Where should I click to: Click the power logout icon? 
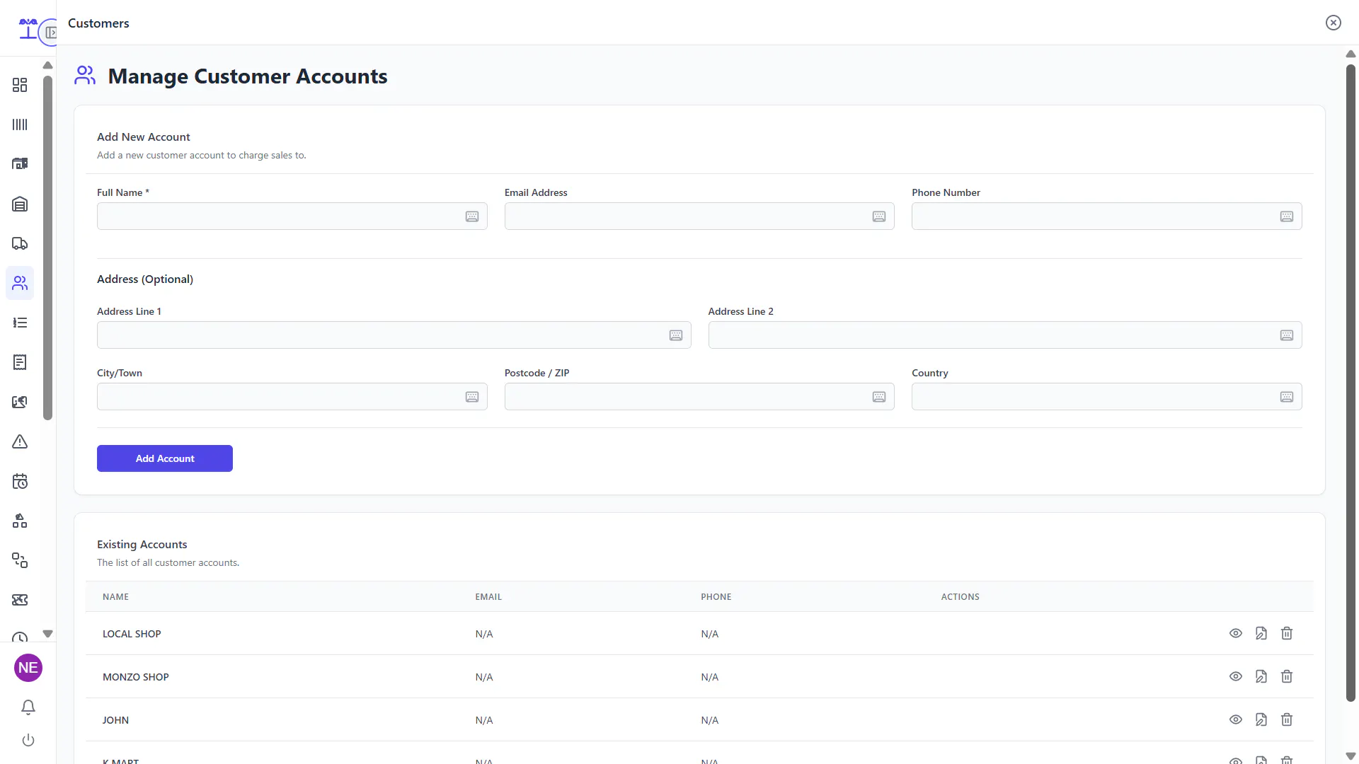point(28,740)
